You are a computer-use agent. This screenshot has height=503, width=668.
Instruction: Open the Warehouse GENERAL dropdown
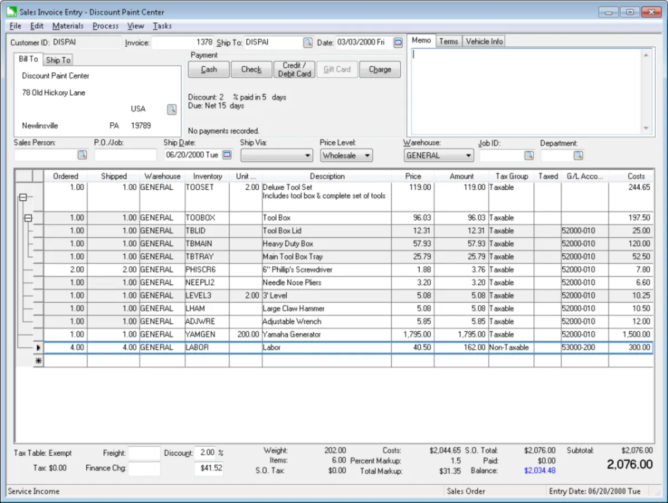click(468, 156)
